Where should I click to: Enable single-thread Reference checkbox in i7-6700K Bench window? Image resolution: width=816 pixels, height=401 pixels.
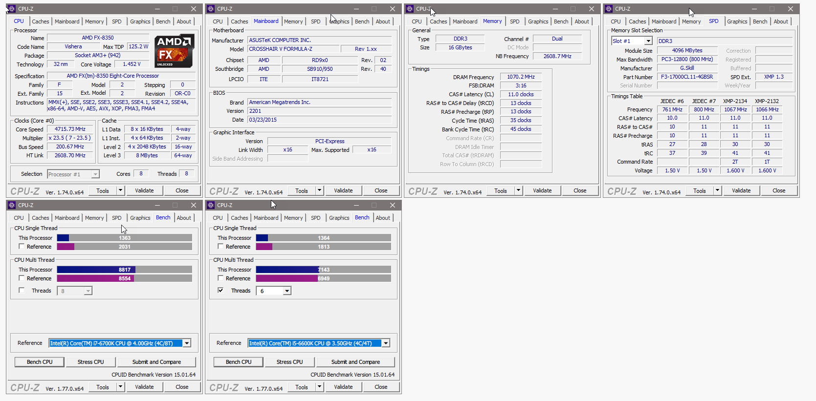22,247
